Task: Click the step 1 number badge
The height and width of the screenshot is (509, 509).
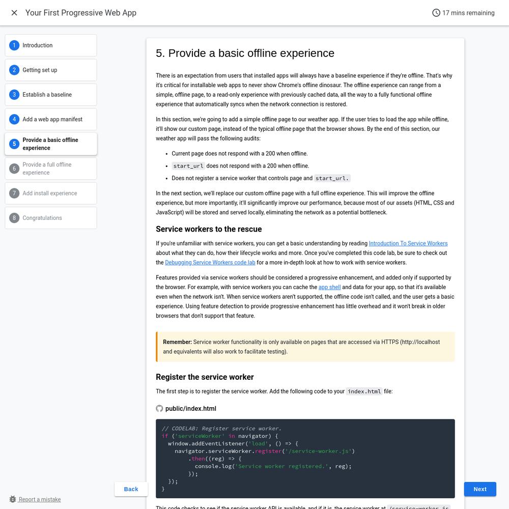Action: pos(14,45)
